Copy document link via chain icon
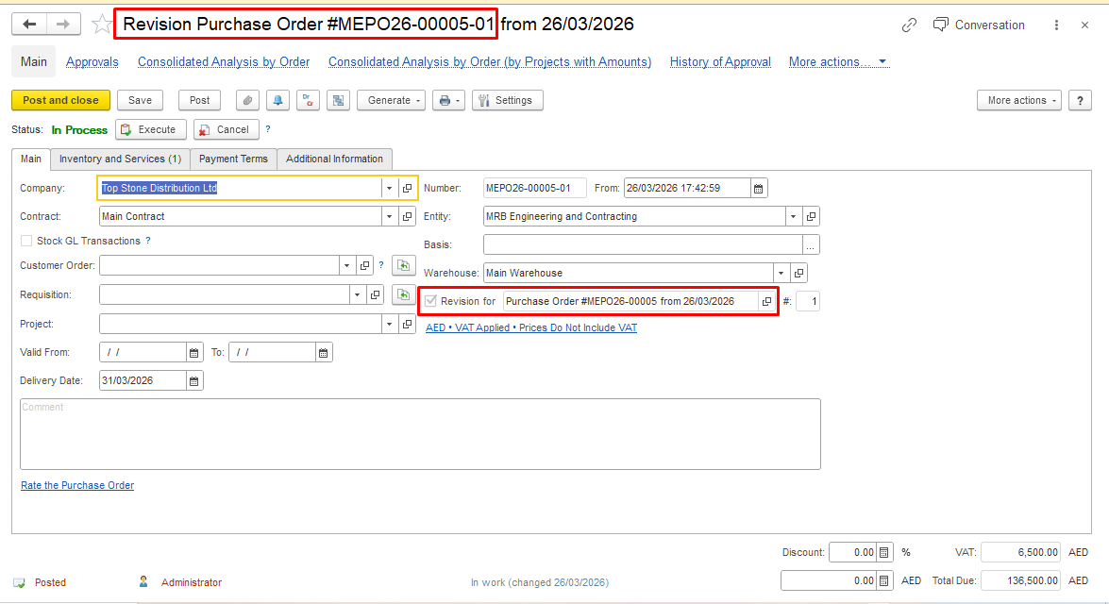Screen dimensions: 1109x604 coord(909,25)
